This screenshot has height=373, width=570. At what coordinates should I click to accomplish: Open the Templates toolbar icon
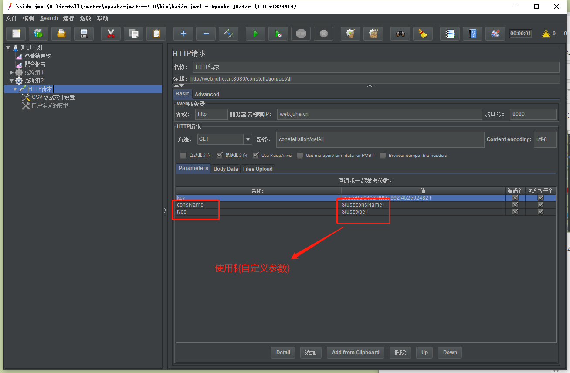39,34
